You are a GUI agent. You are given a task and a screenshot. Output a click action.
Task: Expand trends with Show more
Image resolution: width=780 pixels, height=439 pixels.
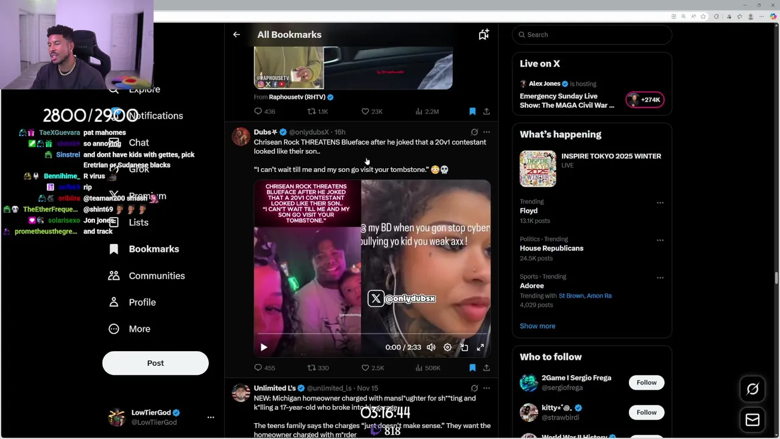tap(537, 326)
